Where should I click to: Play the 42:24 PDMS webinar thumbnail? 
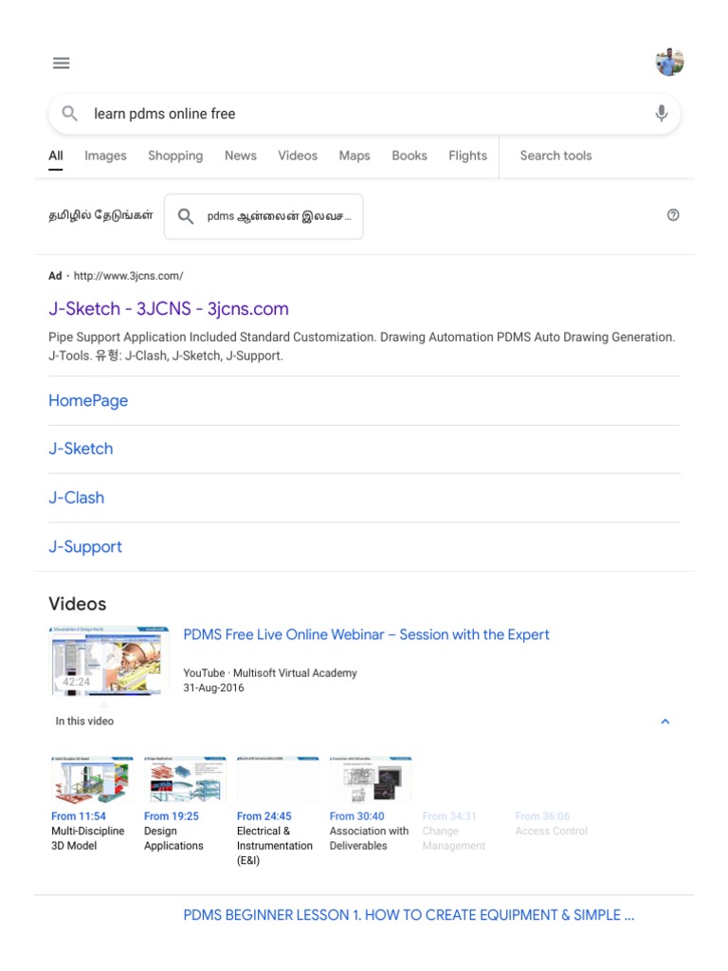pyautogui.click(x=109, y=661)
